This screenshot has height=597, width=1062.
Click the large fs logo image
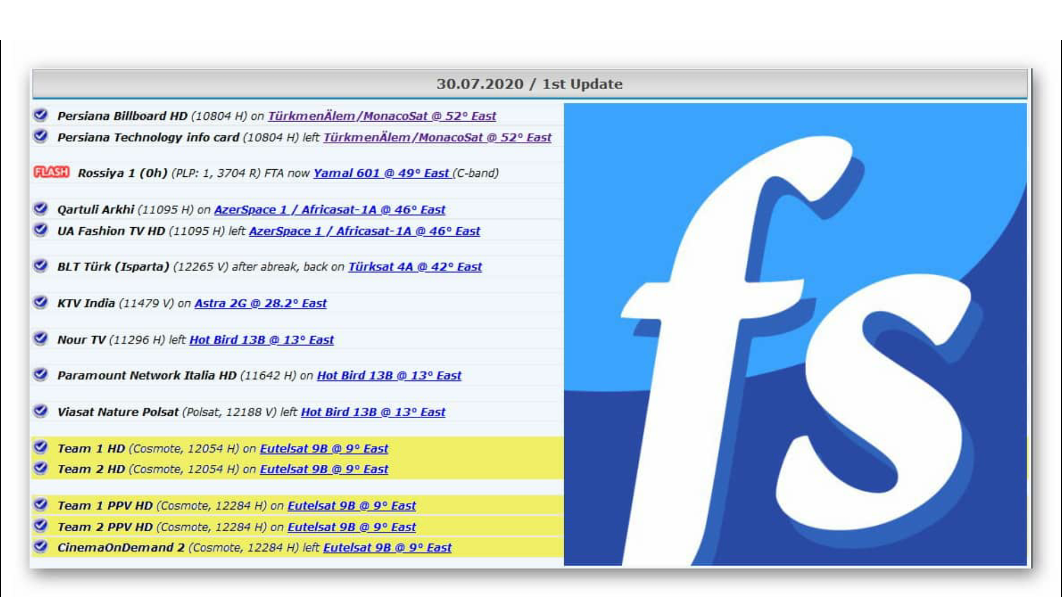click(x=795, y=334)
